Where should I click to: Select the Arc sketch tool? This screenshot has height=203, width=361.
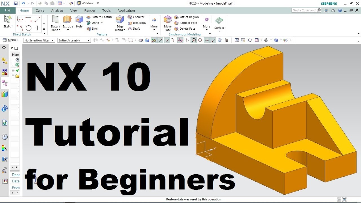(20, 28)
